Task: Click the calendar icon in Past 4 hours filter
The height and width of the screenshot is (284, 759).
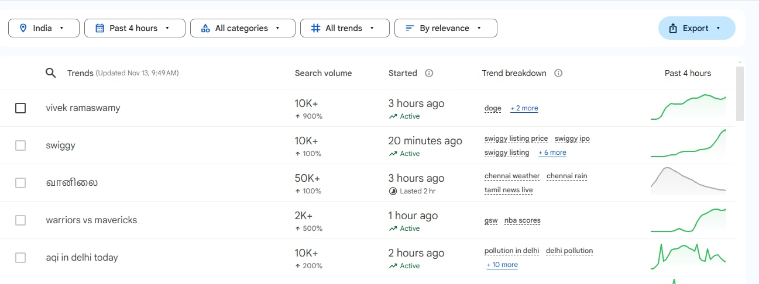Action: click(99, 28)
